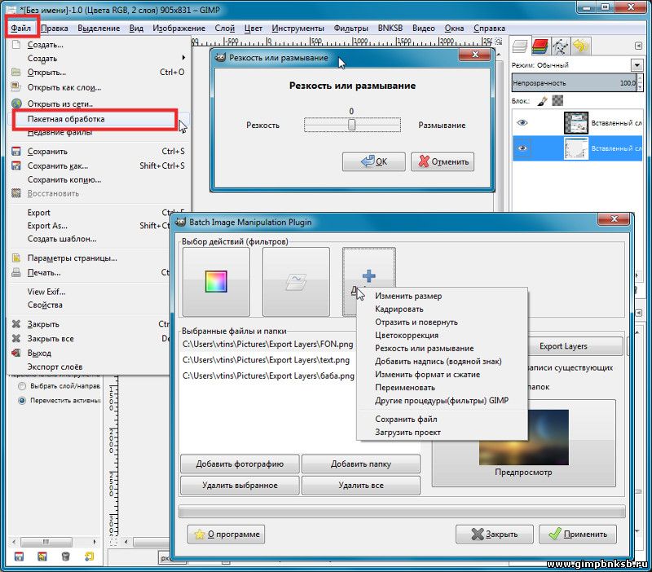
Task: Click the tool options scrollbar's left arrow
Action: point(14,542)
